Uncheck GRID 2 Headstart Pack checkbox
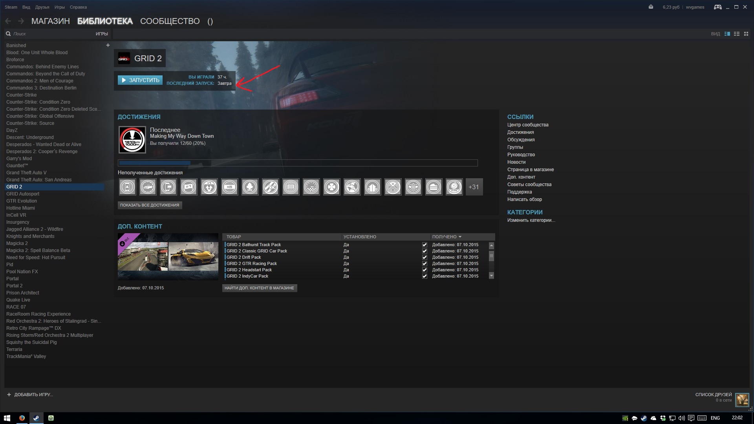The width and height of the screenshot is (754, 424). pos(425,270)
